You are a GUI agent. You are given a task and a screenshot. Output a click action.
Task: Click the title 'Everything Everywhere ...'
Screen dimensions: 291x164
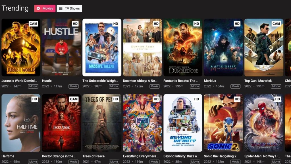(x=141, y=156)
